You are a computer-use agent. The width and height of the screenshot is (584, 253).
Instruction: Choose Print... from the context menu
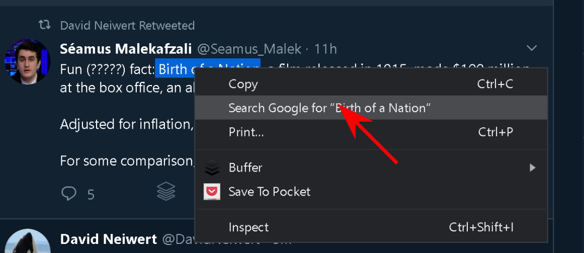coord(246,132)
